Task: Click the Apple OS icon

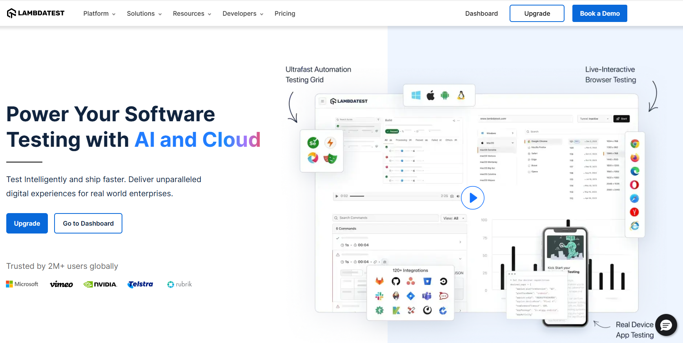Action: click(431, 95)
